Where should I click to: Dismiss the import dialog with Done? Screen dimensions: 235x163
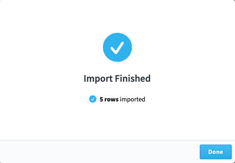(x=215, y=152)
